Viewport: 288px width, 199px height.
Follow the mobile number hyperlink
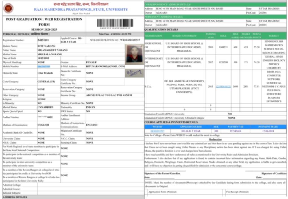[43, 66]
